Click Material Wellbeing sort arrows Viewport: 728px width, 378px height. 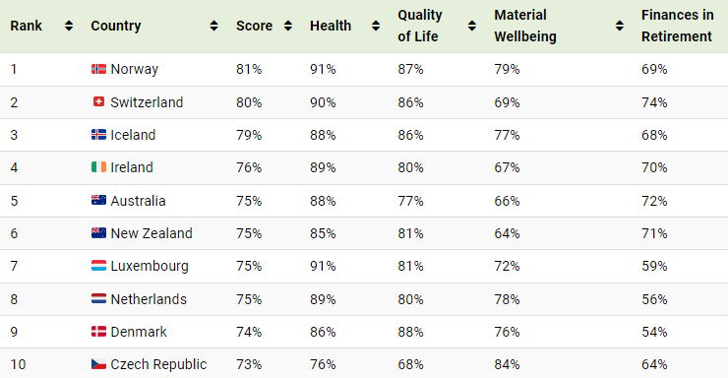coord(620,26)
